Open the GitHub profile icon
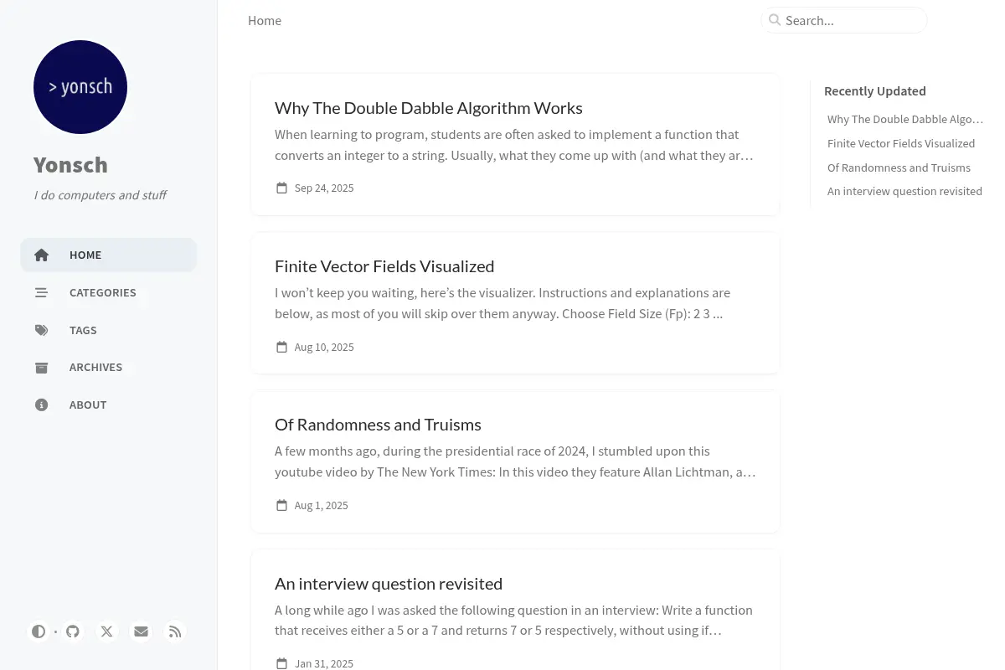1005x670 pixels. pyautogui.click(x=73, y=631)
